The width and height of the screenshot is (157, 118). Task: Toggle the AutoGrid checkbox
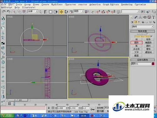147,34
